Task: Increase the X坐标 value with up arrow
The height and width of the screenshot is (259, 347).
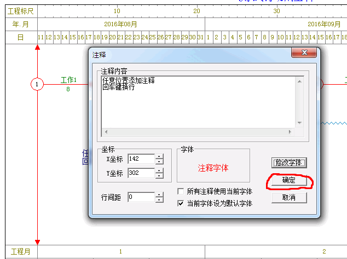Action: (159, 156)
